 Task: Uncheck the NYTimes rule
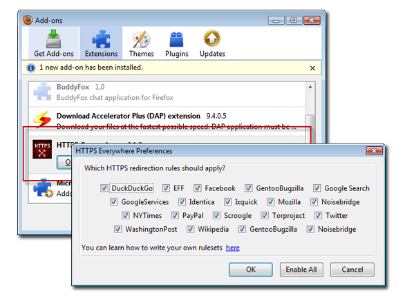tap(126, 215)
